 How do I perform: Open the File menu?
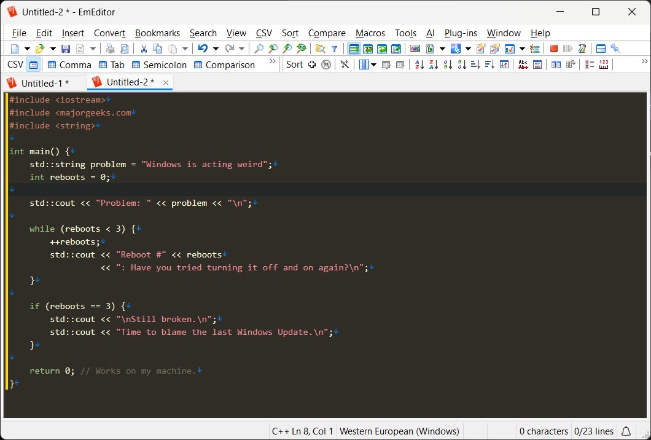point(19,33)
